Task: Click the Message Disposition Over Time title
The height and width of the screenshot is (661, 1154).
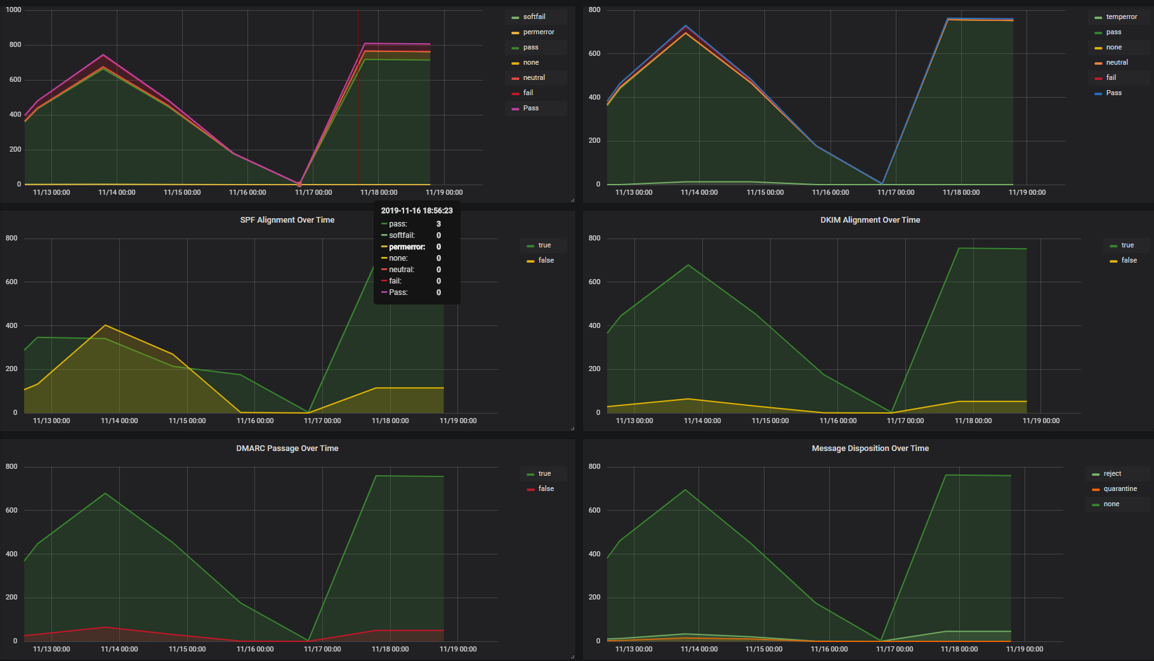Action: pos(870,448)
